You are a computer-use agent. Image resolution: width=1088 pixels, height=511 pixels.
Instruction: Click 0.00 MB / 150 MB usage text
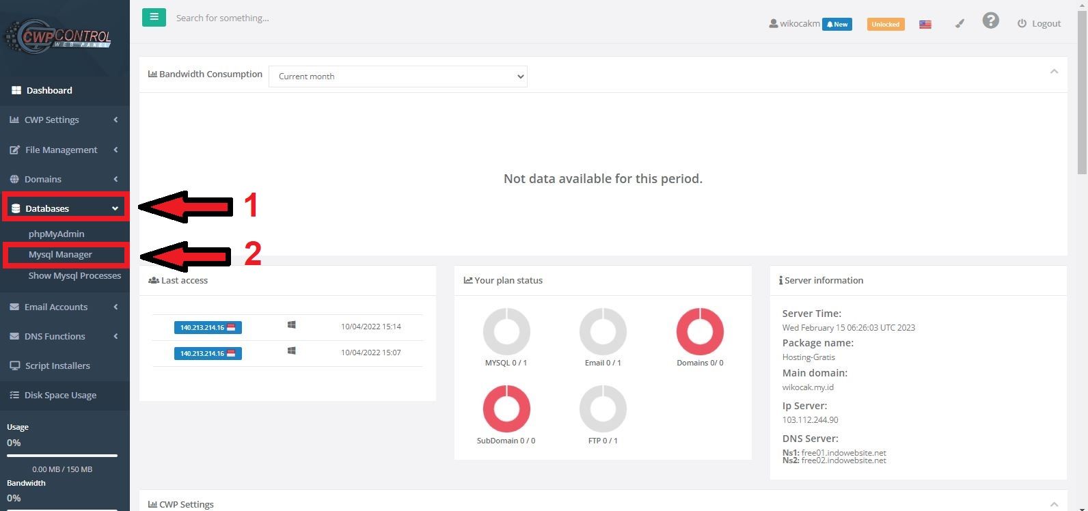62,469
